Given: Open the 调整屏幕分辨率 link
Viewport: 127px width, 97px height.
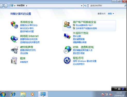Looking at the screenshot, I should coord(80,42).
